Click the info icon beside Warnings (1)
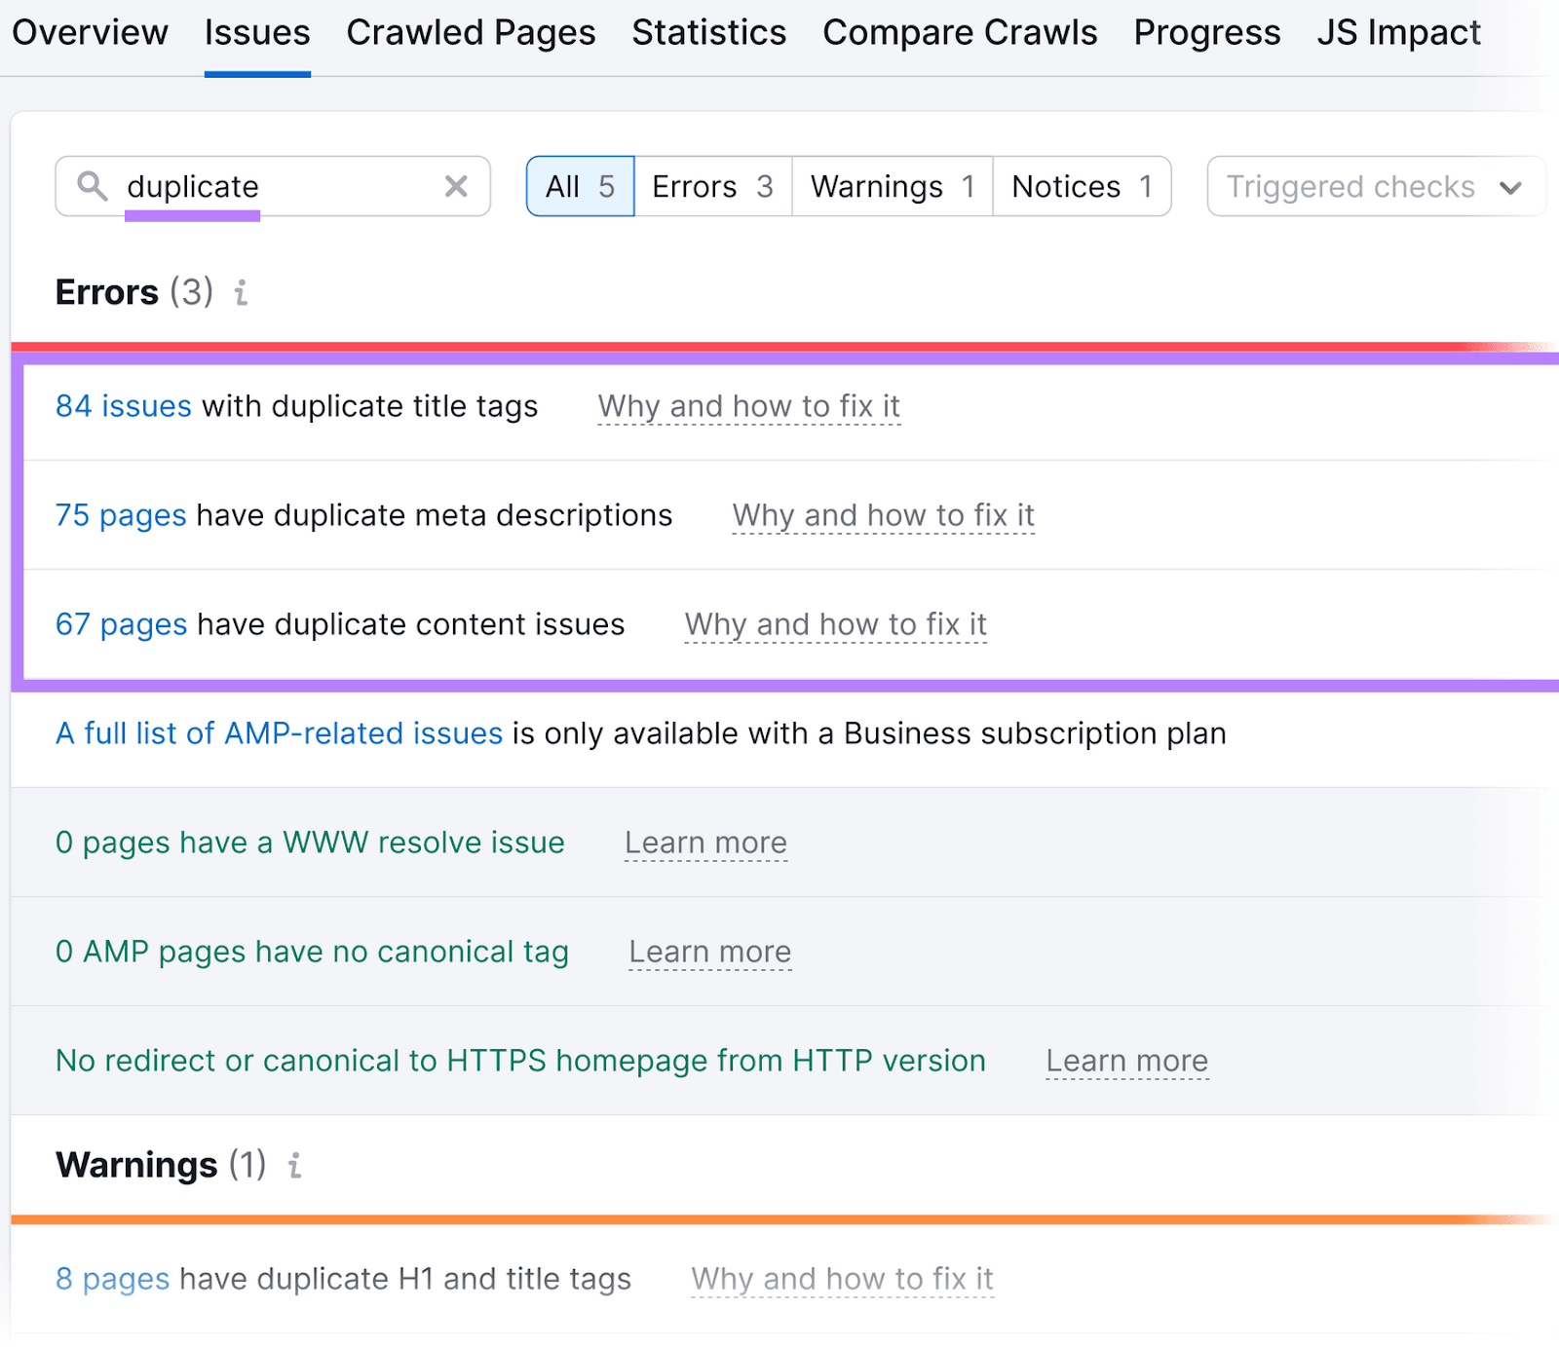Viewport: 1559px width, 1347px height. point(293,1165)
